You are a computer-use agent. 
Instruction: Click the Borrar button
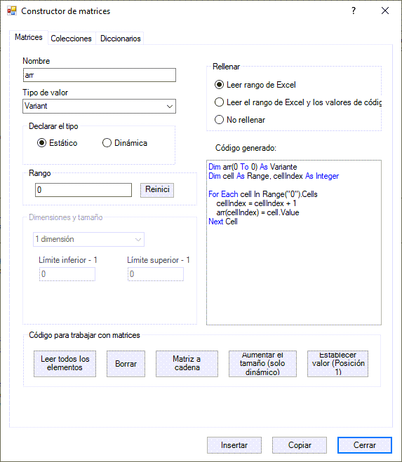click(126, 364)
